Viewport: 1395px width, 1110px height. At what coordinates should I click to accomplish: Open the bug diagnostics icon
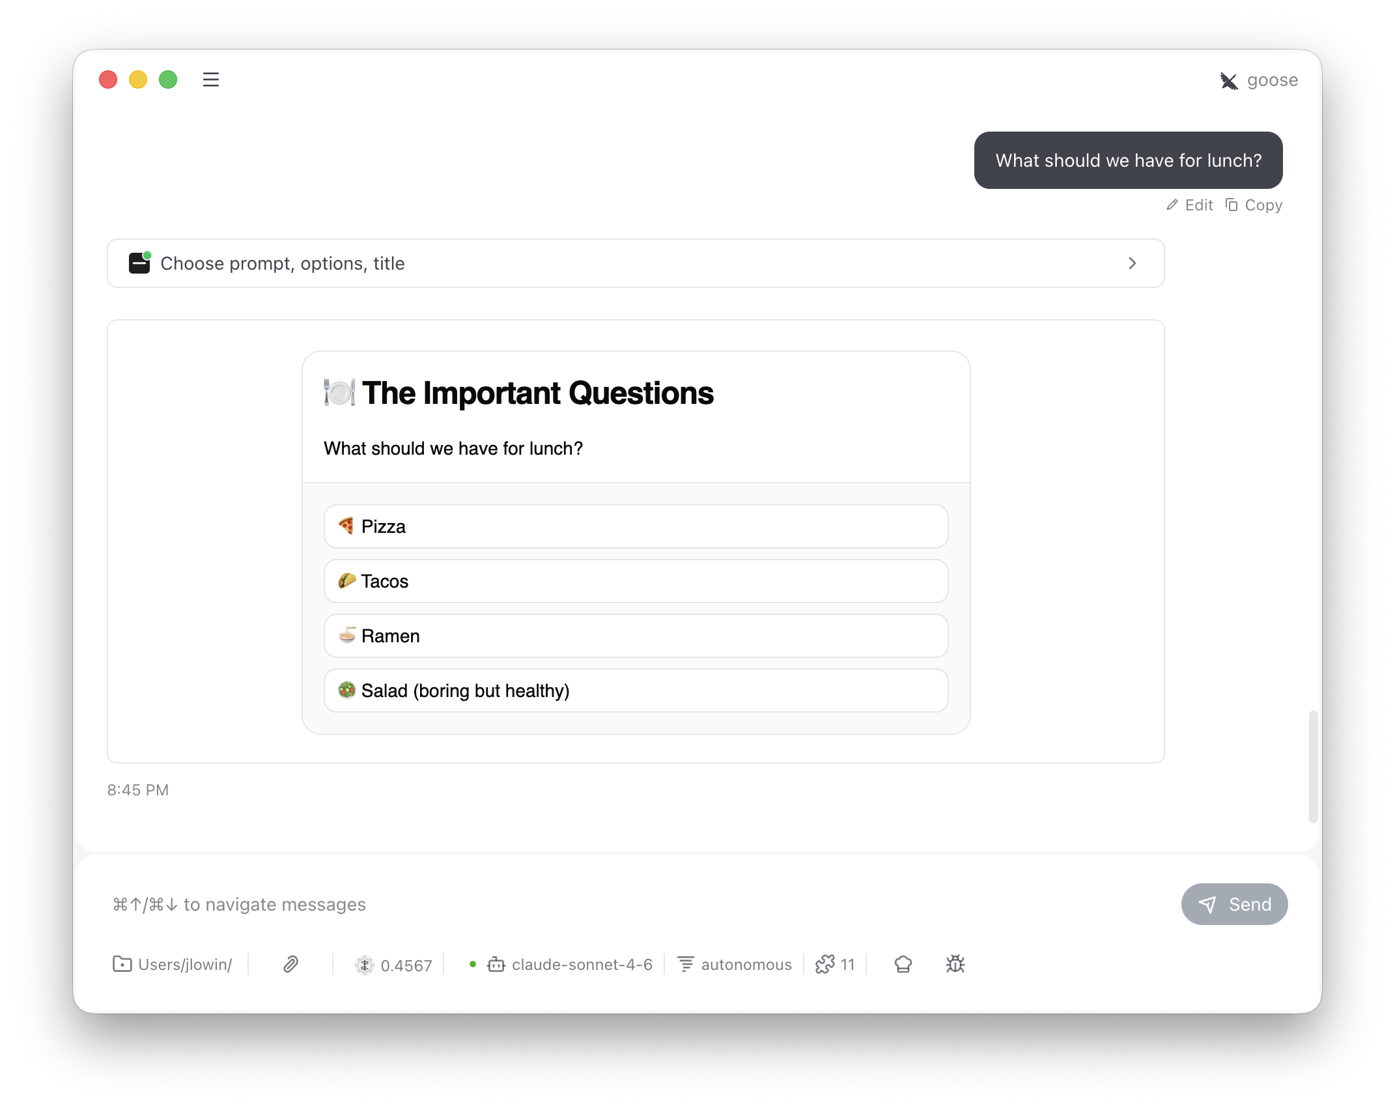[x=955, y=964]
